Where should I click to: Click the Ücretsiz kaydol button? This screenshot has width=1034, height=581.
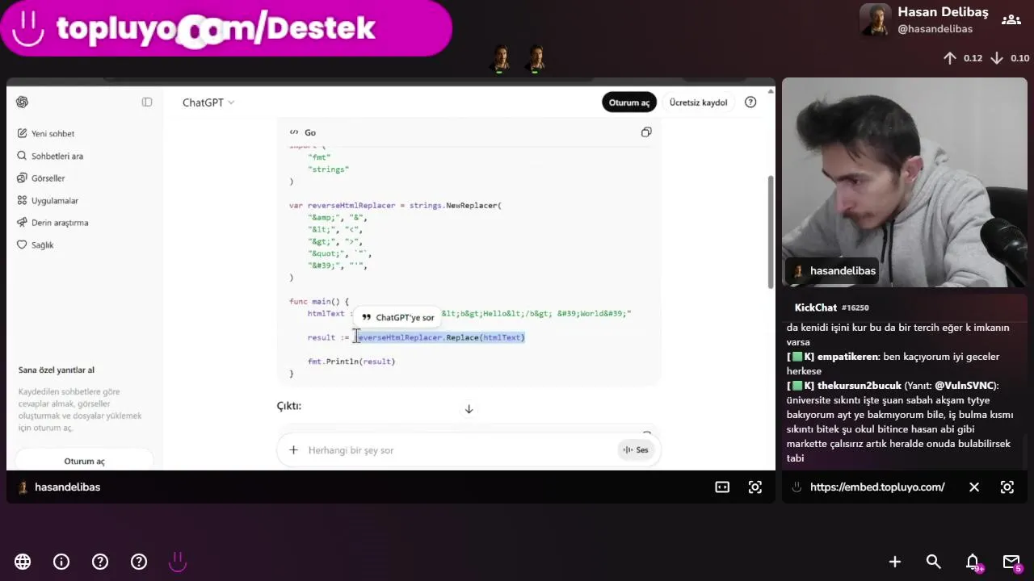(698, 102)
